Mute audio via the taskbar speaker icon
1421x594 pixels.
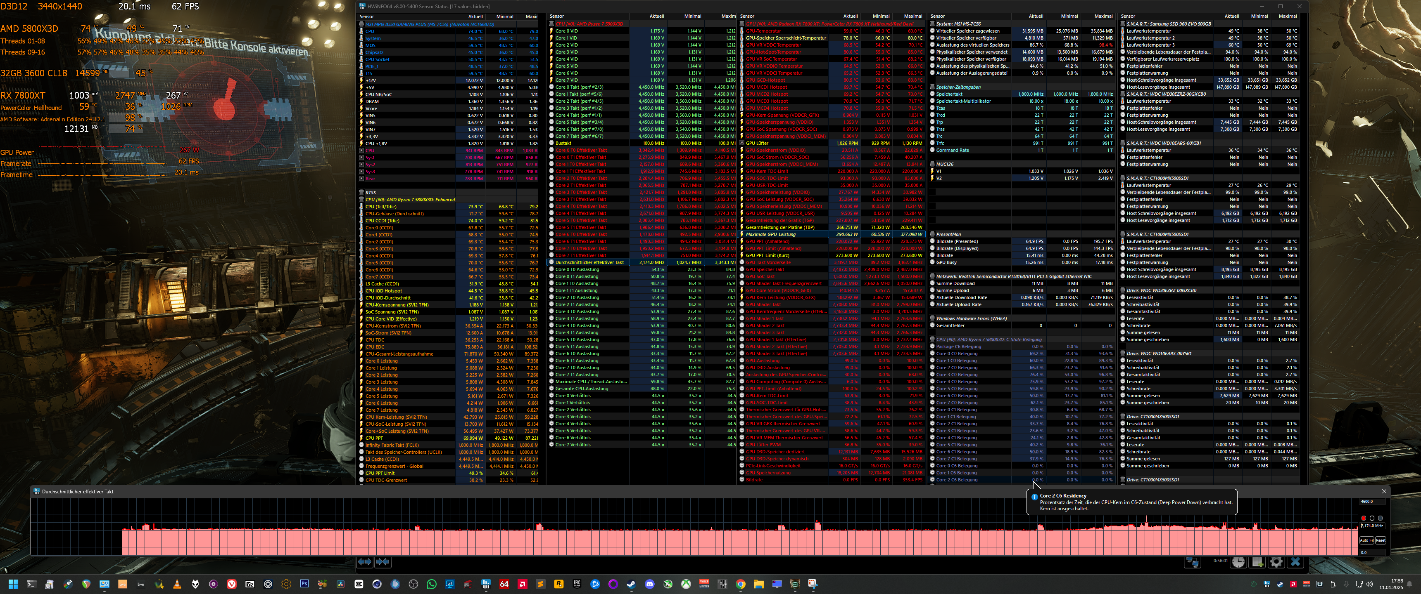1370,585
